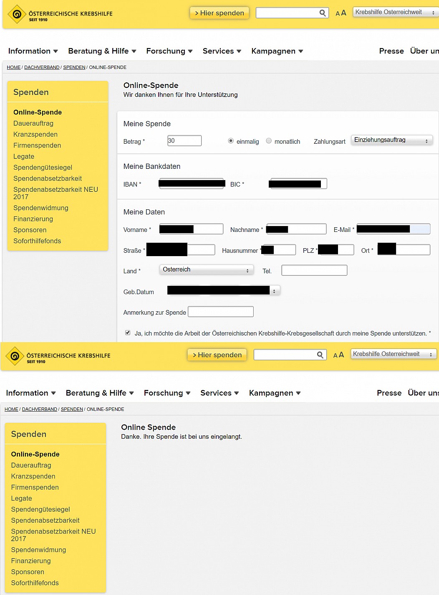Click Hier spenden button in upper header
The height and width of the screenshot is (595, 439).
click(219, 13)
